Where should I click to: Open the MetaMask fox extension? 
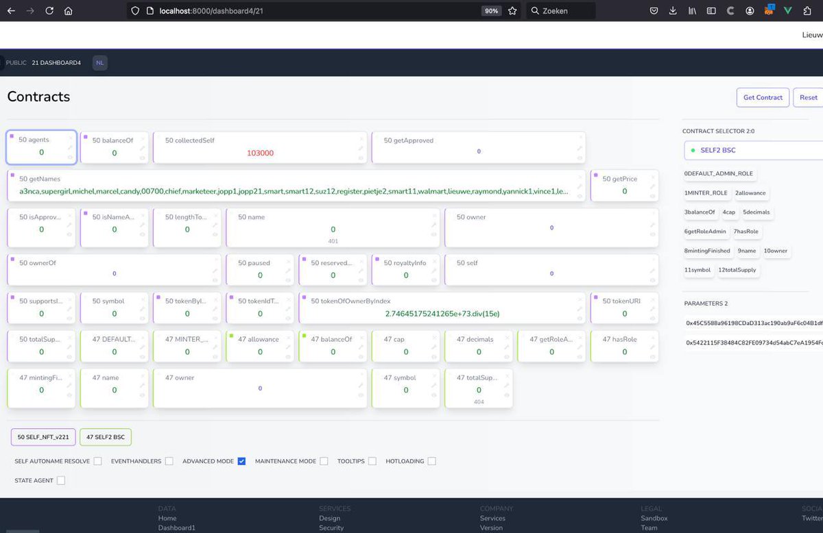pyautogui.click(x=769, y=11)
